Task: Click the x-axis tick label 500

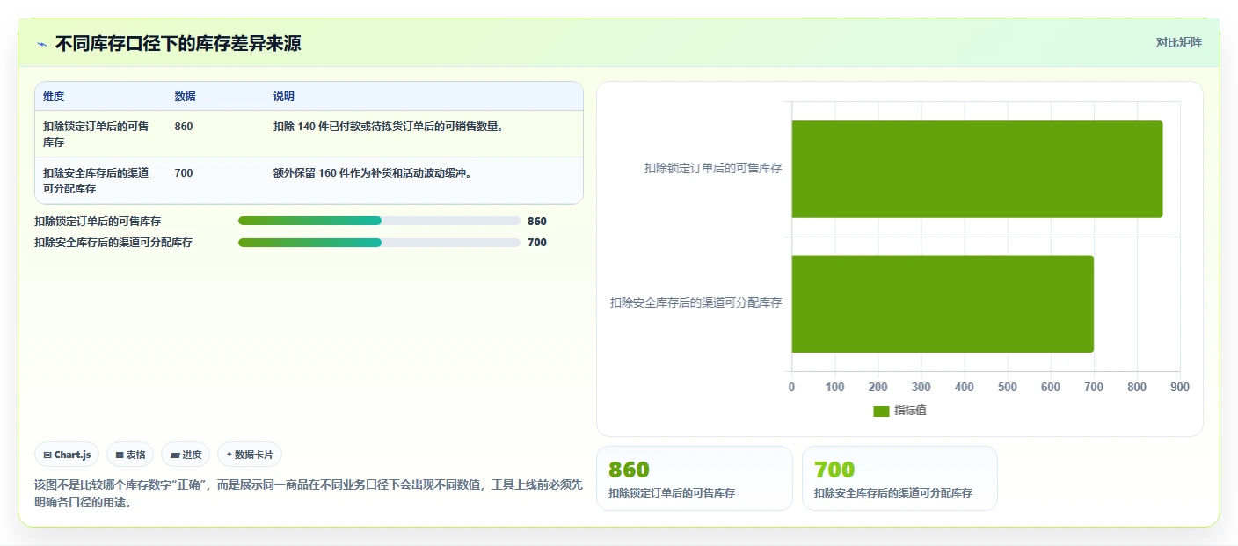Action: [x=1008, y=387]
